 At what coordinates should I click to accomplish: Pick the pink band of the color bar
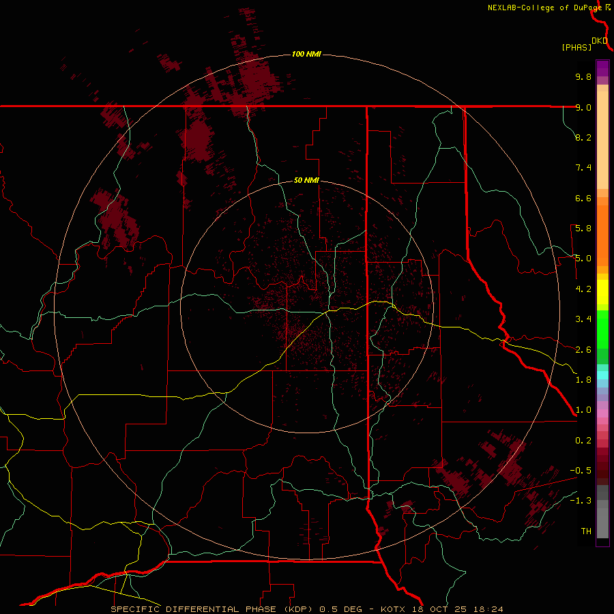point(602,413)
